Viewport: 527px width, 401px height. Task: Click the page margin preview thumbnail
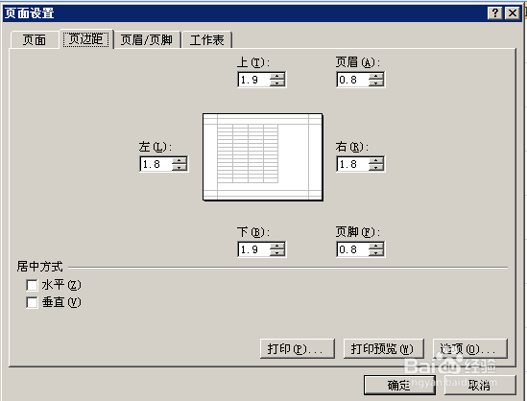[x=263, y=156]
